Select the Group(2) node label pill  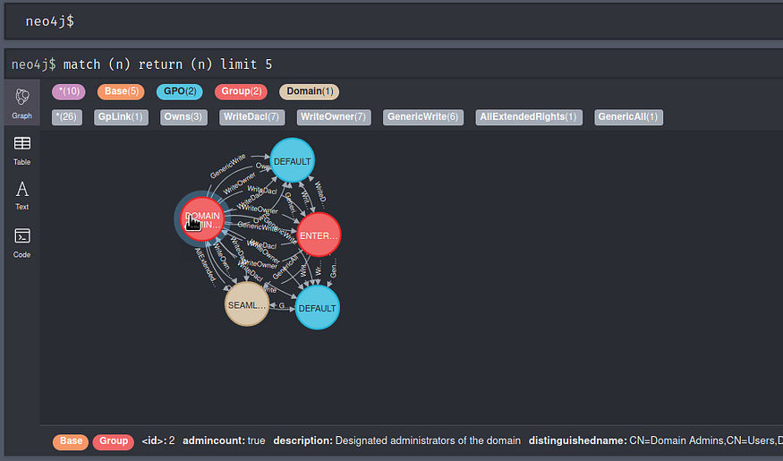click(242, 91)
